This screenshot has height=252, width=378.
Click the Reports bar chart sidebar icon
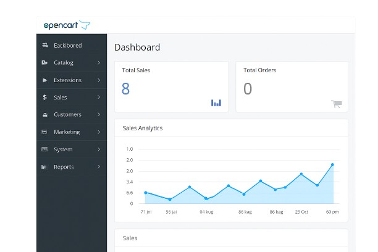(x=44, y=167)
